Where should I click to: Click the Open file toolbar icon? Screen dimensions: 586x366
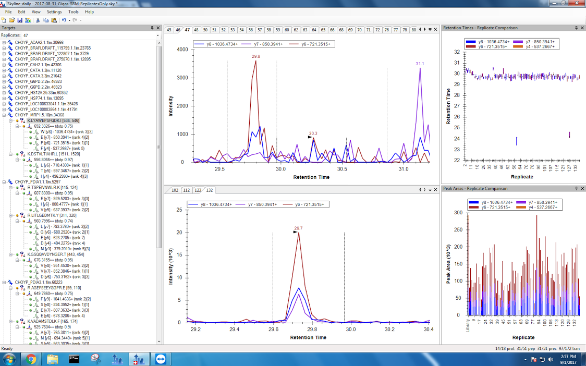pos(11,20)
